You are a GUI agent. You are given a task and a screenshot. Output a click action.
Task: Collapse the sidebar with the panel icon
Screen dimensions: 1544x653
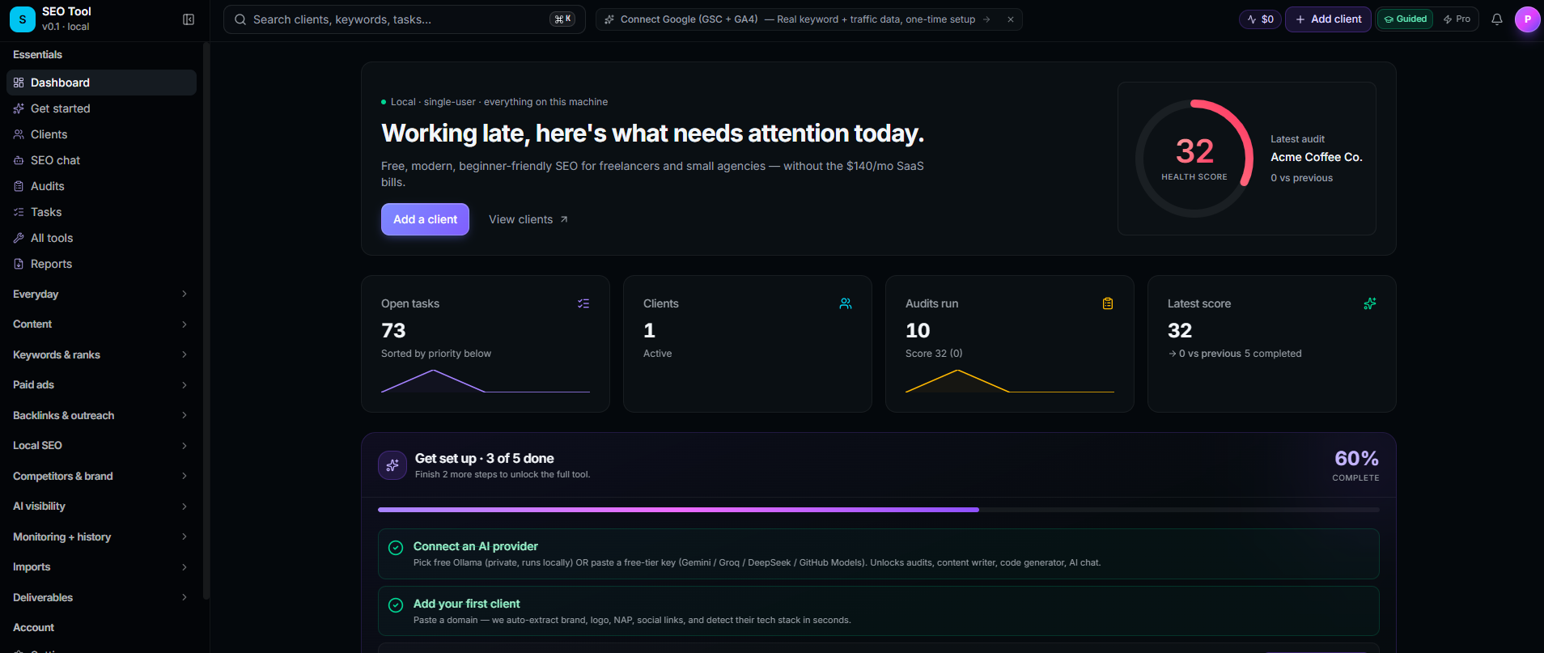point(189,19)
